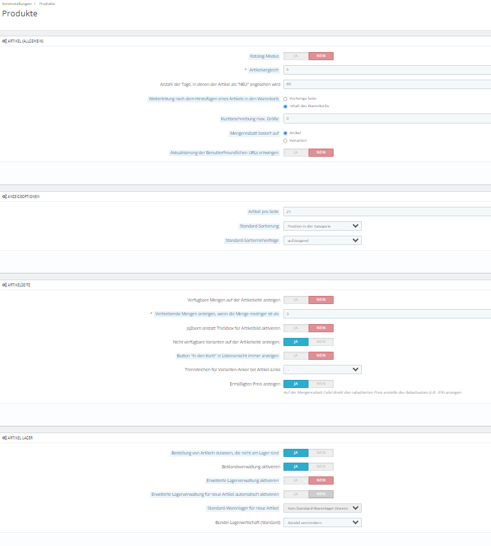Screen dimensions: 491x546
Task: Enable JqZoom anstatt Thickbox with JA
Action: coord(296,328)
